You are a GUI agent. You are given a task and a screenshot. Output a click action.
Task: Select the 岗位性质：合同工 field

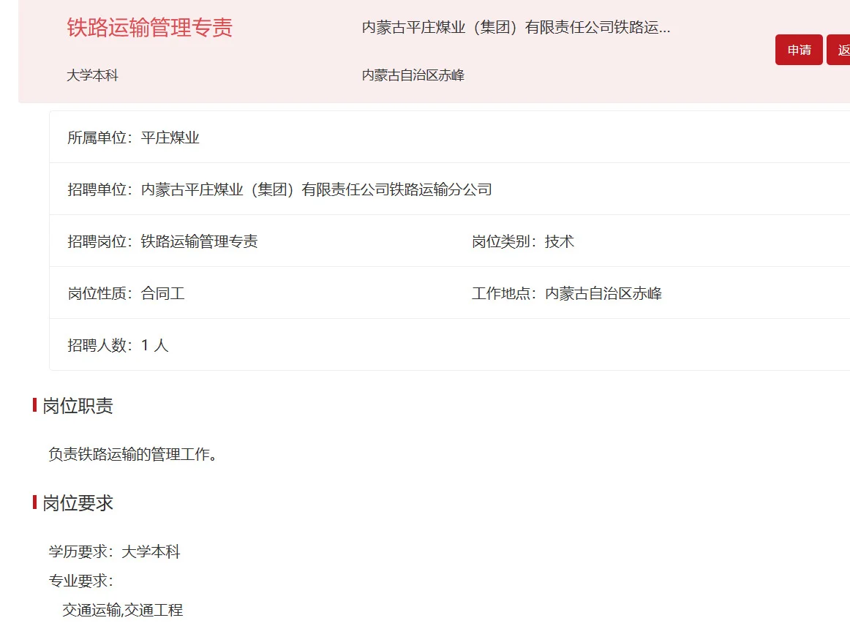[126, 293]
